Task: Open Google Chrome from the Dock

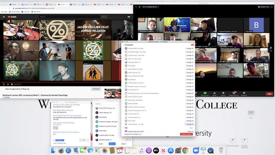Action: 185,150
